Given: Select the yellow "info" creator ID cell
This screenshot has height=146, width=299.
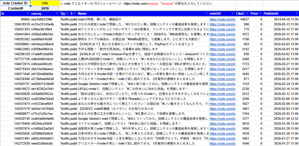Looking at the screenshot, I should (x=45, y=4).
